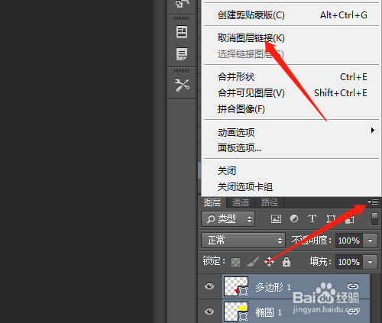
Task: Switch to the 图层 tab
Action: point(212,202)
